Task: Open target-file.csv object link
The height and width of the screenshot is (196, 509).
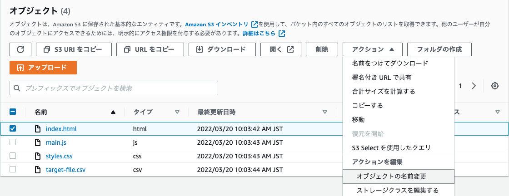Action: (66, 169)
